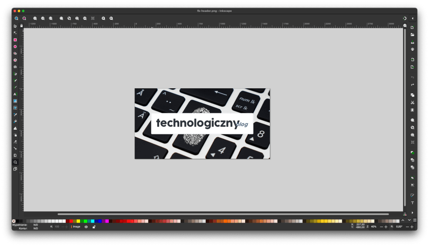The image size is (429, 246).
Task: Click the Print icon in the right toolbar
Action: (412, 49)
